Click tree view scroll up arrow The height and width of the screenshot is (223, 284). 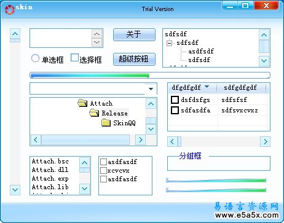coord(264,35)
